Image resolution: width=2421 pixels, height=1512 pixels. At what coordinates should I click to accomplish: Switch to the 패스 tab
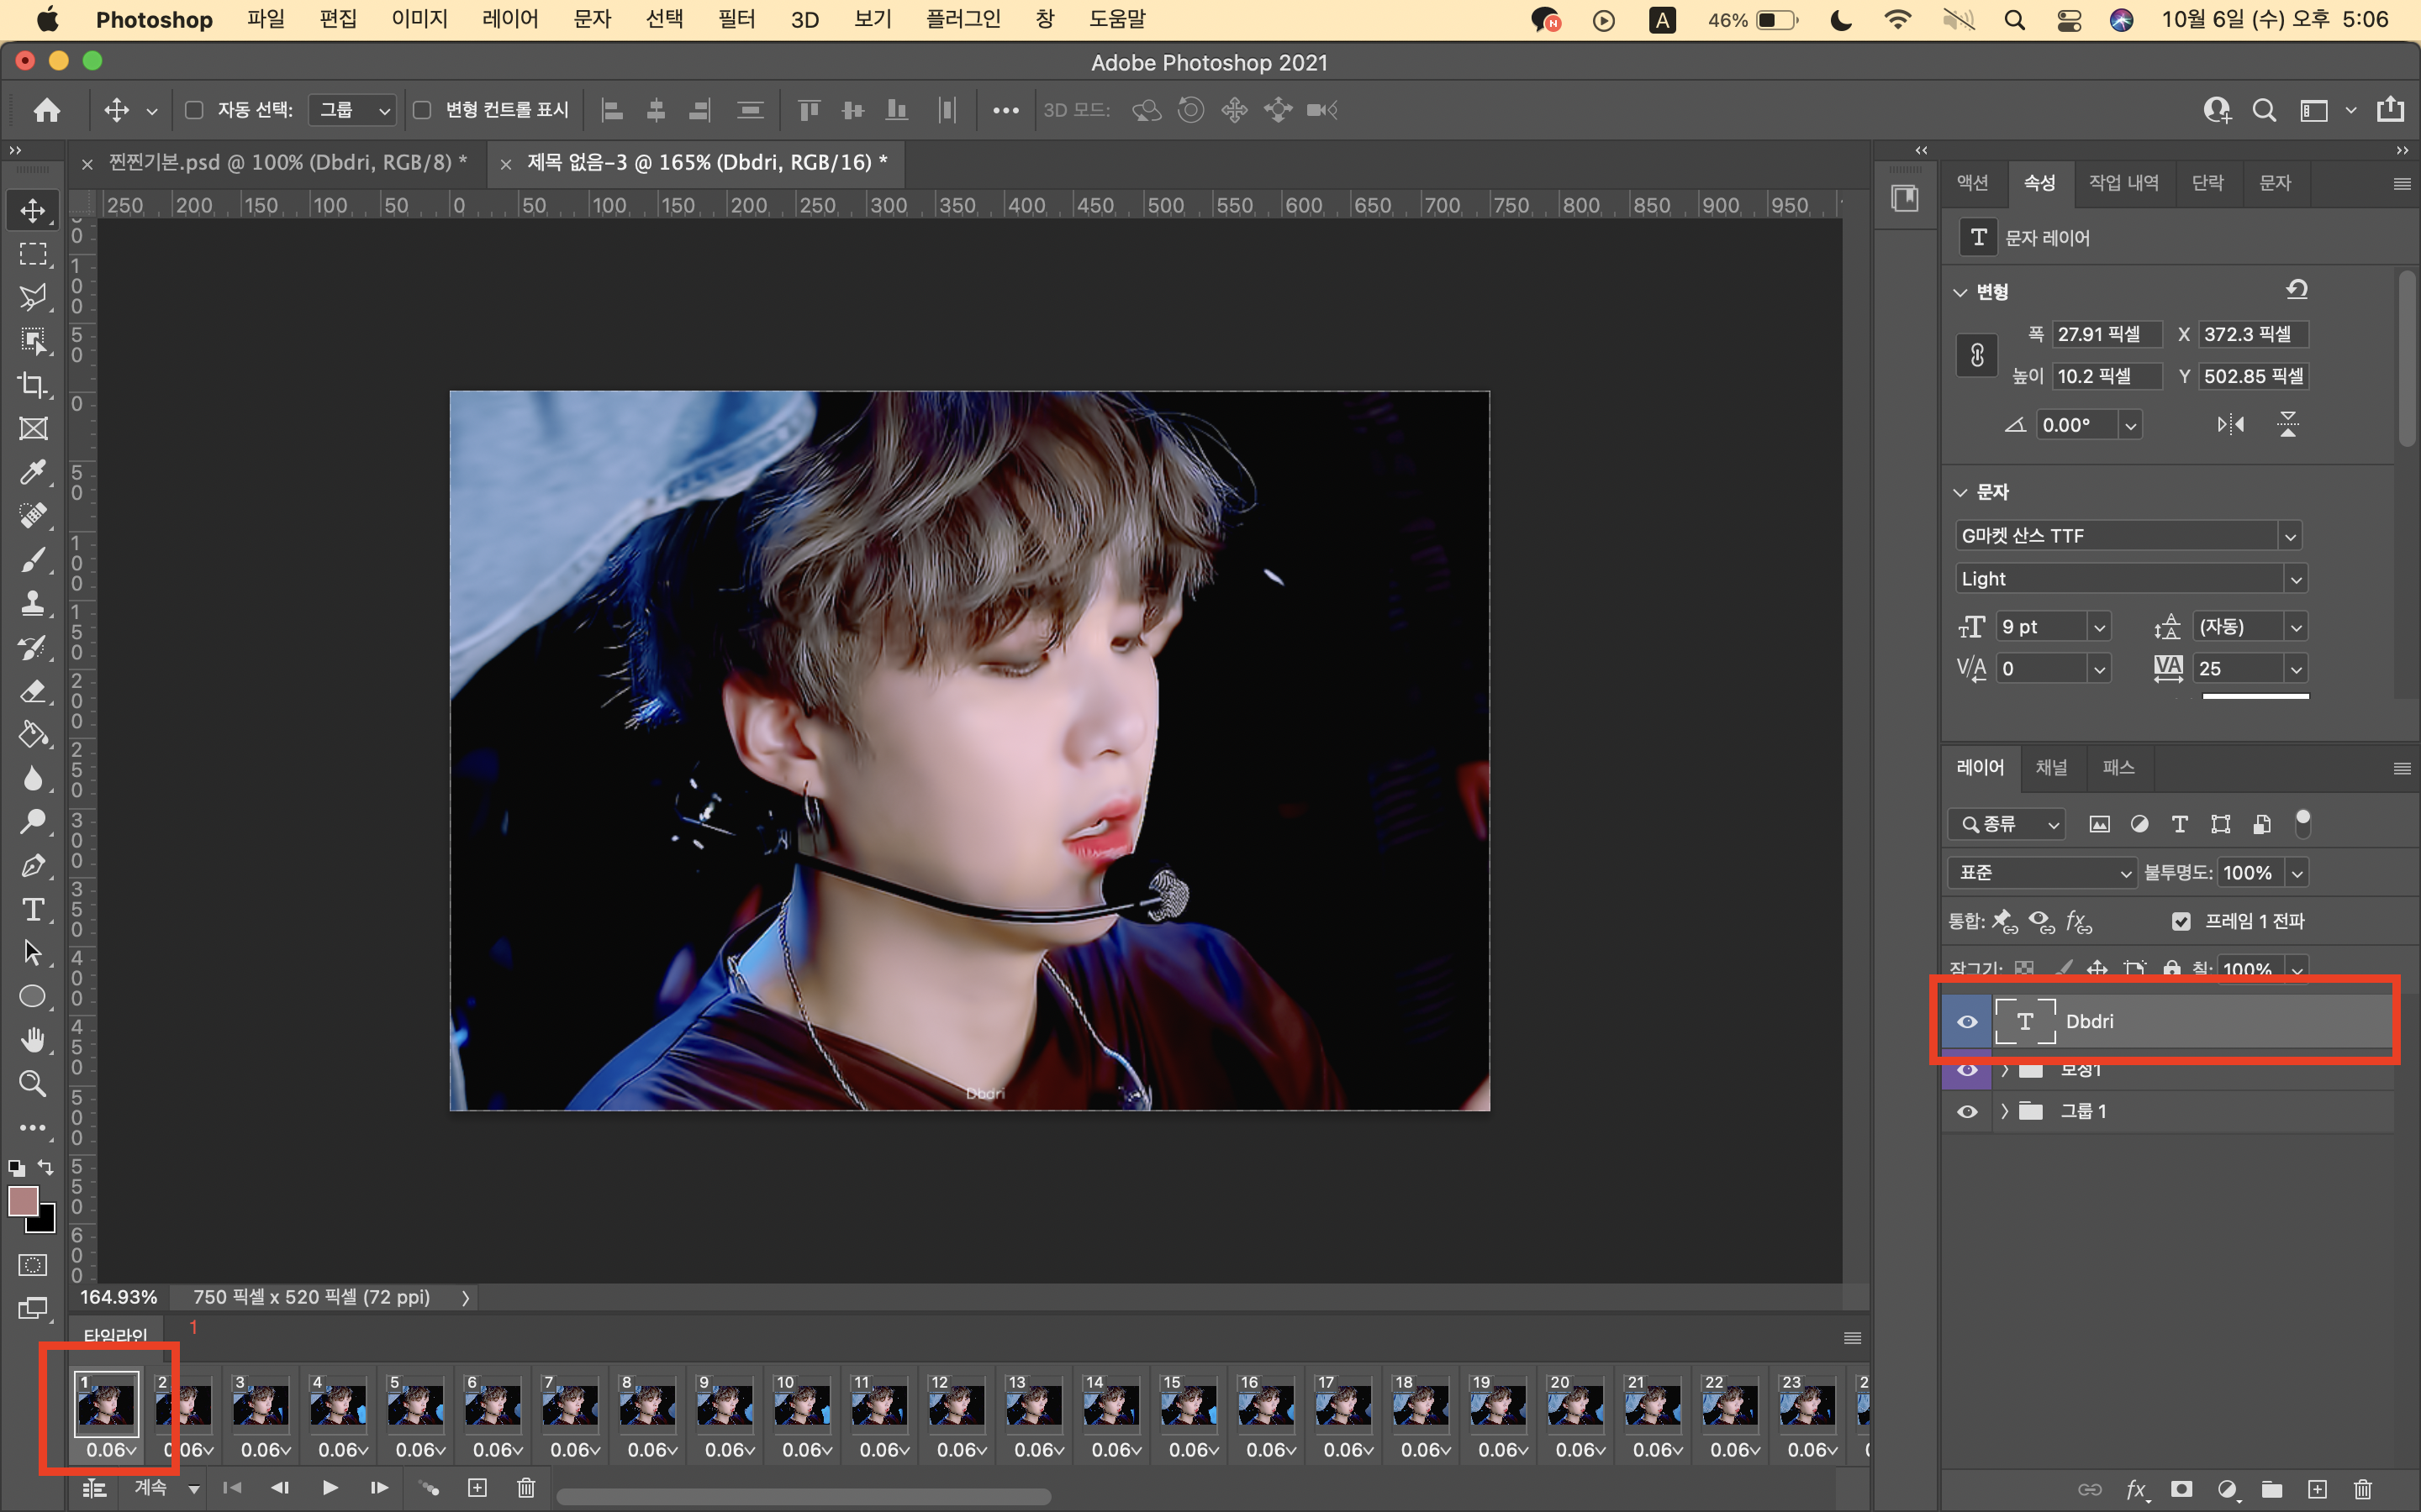pos(2118,767)
